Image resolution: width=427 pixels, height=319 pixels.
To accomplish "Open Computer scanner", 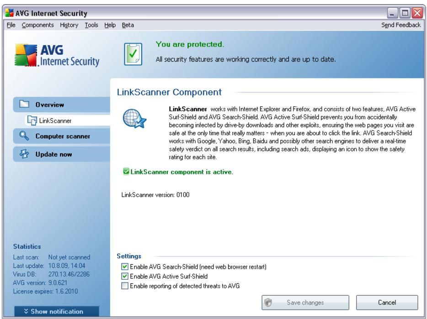I will pos(62,136).
